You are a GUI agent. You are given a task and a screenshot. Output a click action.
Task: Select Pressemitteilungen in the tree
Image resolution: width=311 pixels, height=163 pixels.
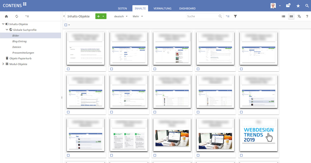coord(23,53)
